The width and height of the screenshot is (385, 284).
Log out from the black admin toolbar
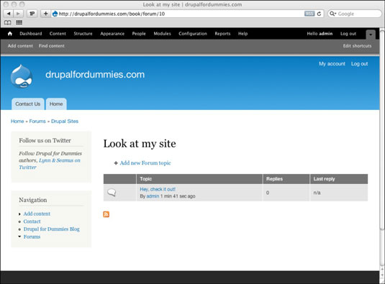click(x=348, y=34)
